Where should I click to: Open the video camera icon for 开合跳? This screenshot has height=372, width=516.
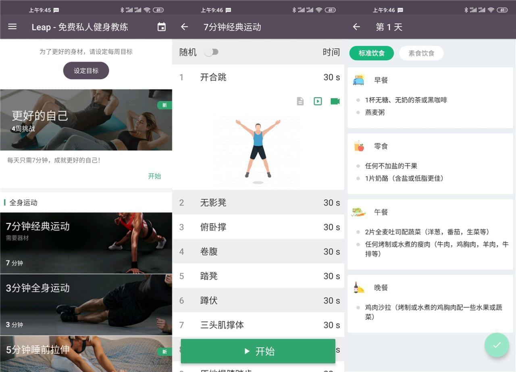pos(335,101)
